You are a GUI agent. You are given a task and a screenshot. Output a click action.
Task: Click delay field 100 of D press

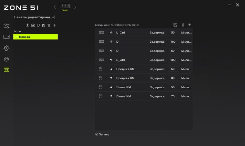[x=173, y=42]
